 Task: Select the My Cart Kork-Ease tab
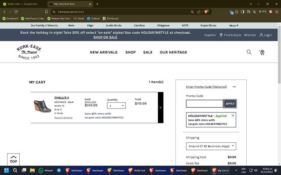[70, 4]
